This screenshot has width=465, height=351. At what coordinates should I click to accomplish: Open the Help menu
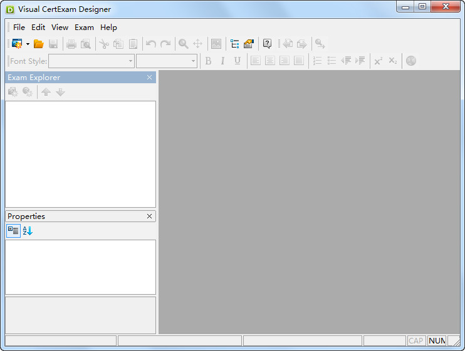click(108, 28)
